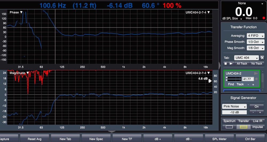Screen dimensions: 267x142
Task: Lower signal generator level with minus
Action: pos(253,112)
